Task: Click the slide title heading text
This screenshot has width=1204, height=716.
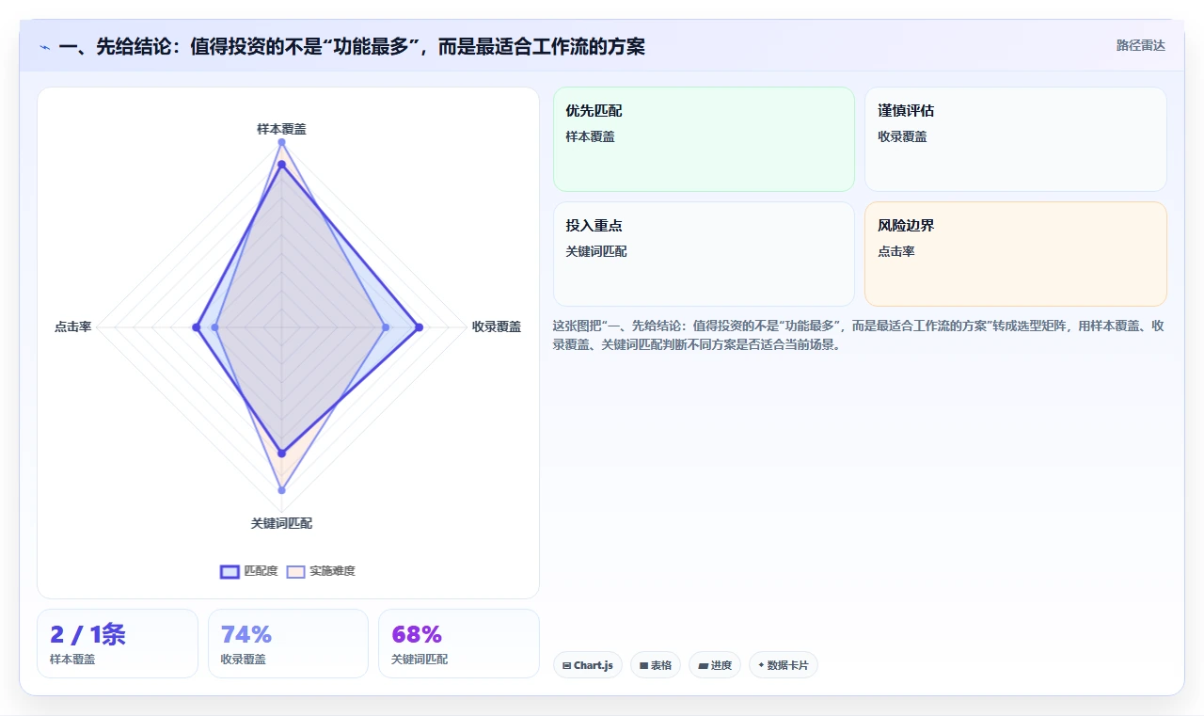Action: 352,47
